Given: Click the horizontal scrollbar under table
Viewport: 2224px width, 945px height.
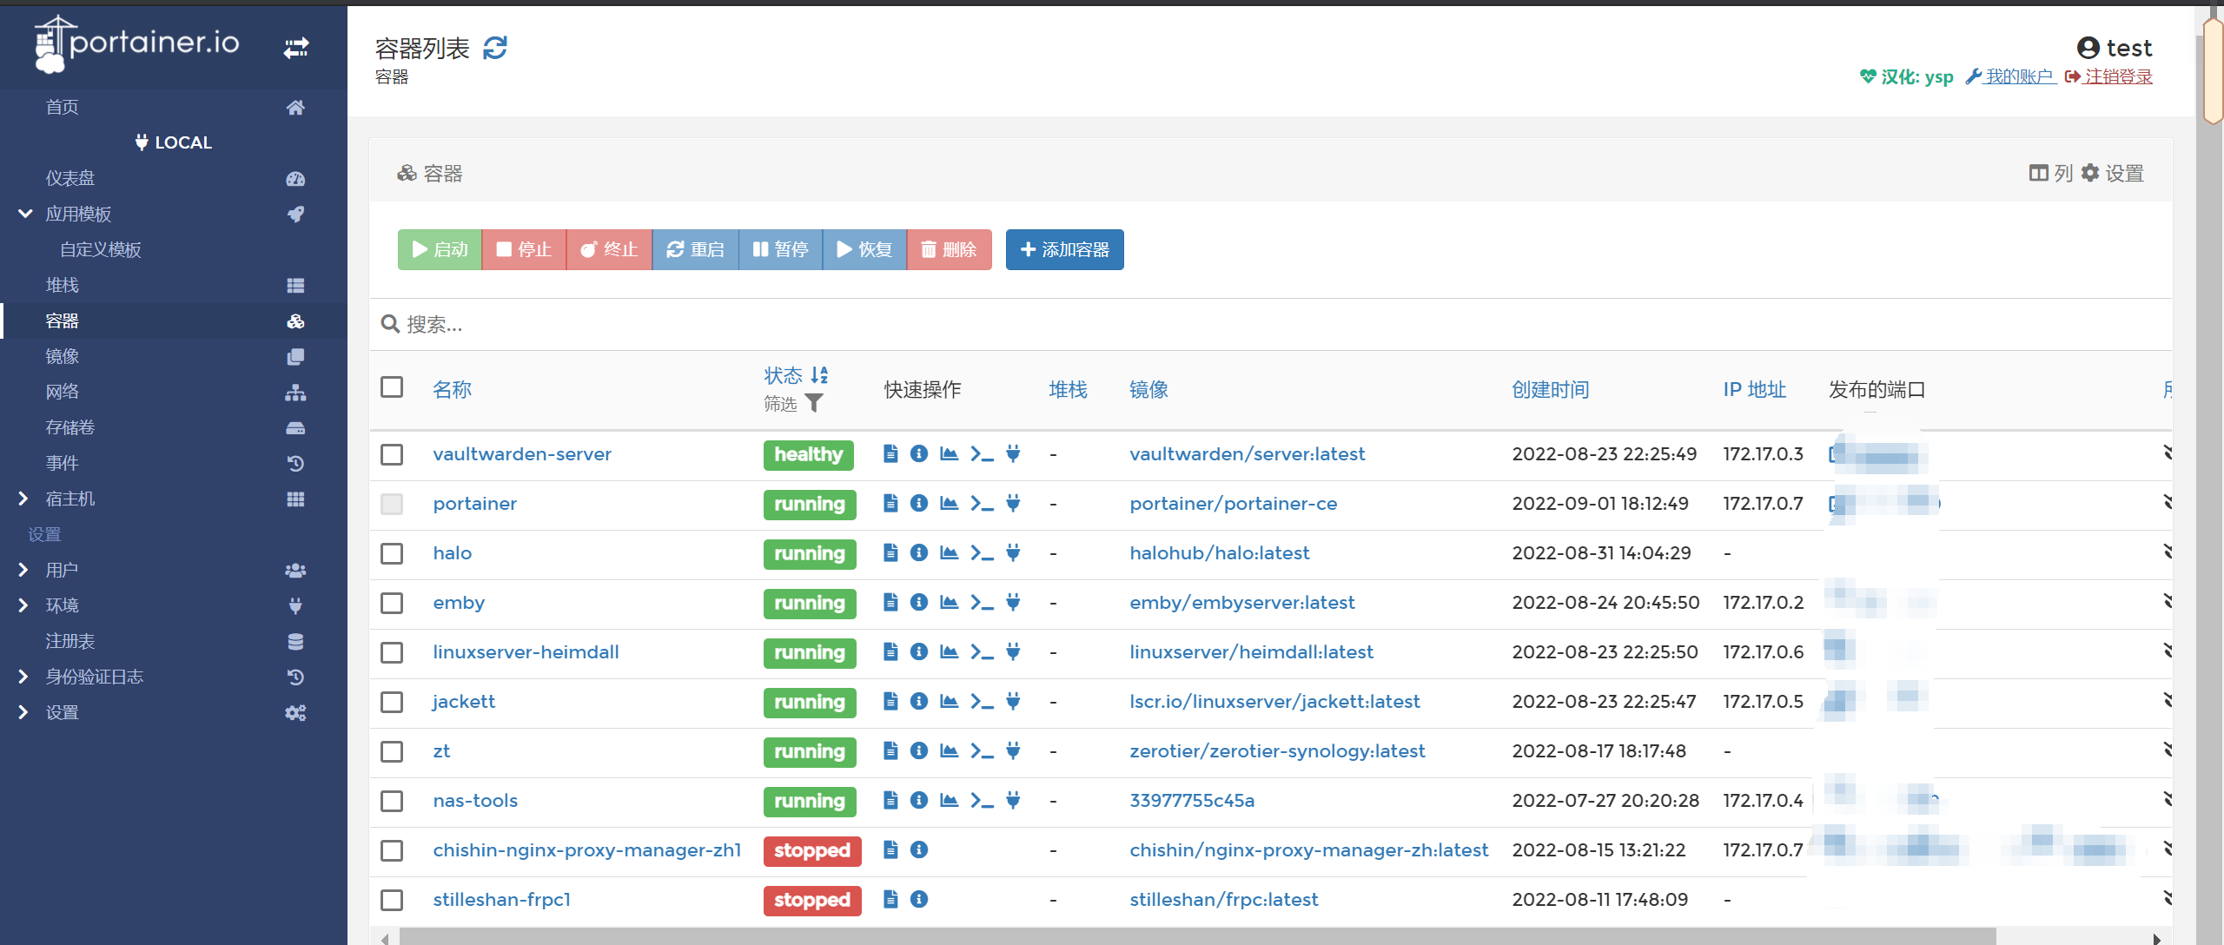Looking at the screenshot, I should 1197,937.
